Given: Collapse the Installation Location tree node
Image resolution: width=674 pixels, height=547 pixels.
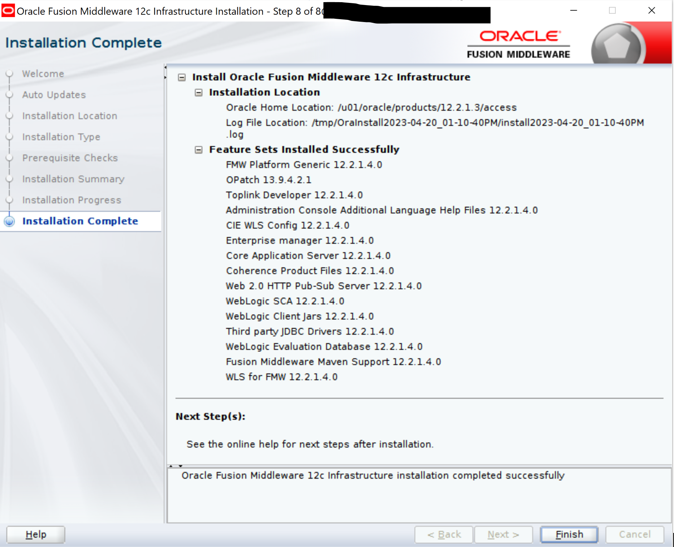Looking at the screenshot, I should click(198, 92).
